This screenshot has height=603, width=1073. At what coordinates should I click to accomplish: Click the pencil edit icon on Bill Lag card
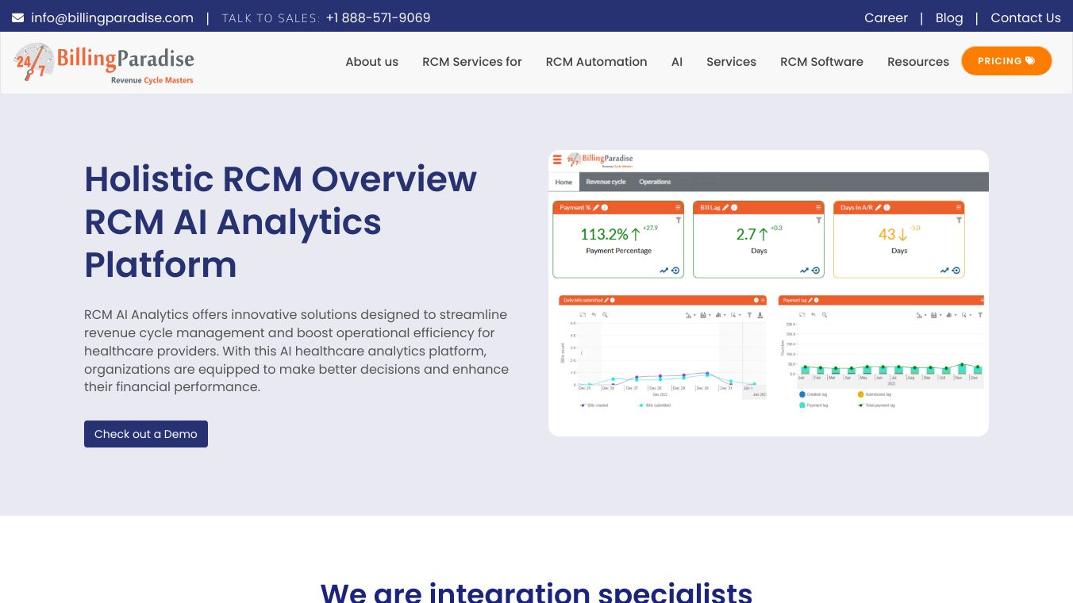click(x=725, y=208)
